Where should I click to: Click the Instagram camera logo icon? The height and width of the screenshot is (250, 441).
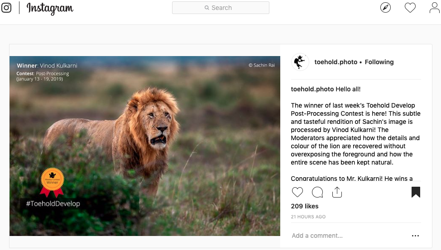[6, 8]
